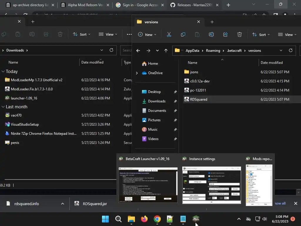Click the Delete trash icon in Downloads window
The height and width of the screenshot is (226, 301).
click(60, 34)
